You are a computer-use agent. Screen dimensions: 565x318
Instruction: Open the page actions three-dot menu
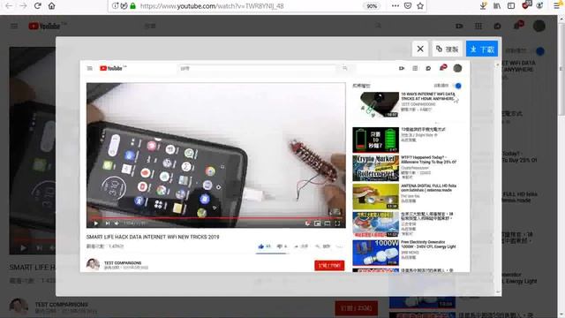pos(395,6)
